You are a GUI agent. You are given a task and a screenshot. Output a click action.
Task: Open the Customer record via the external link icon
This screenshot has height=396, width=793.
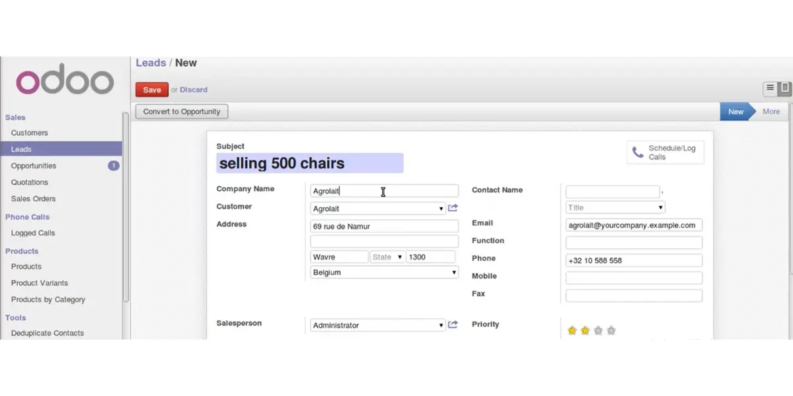tap(453, 207)
